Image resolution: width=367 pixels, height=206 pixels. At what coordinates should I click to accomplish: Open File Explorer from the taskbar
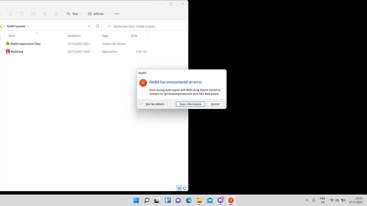click(x=199, y=200)
